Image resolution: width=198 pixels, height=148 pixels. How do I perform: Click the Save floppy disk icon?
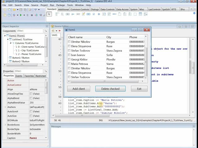[x=21, y=10]
